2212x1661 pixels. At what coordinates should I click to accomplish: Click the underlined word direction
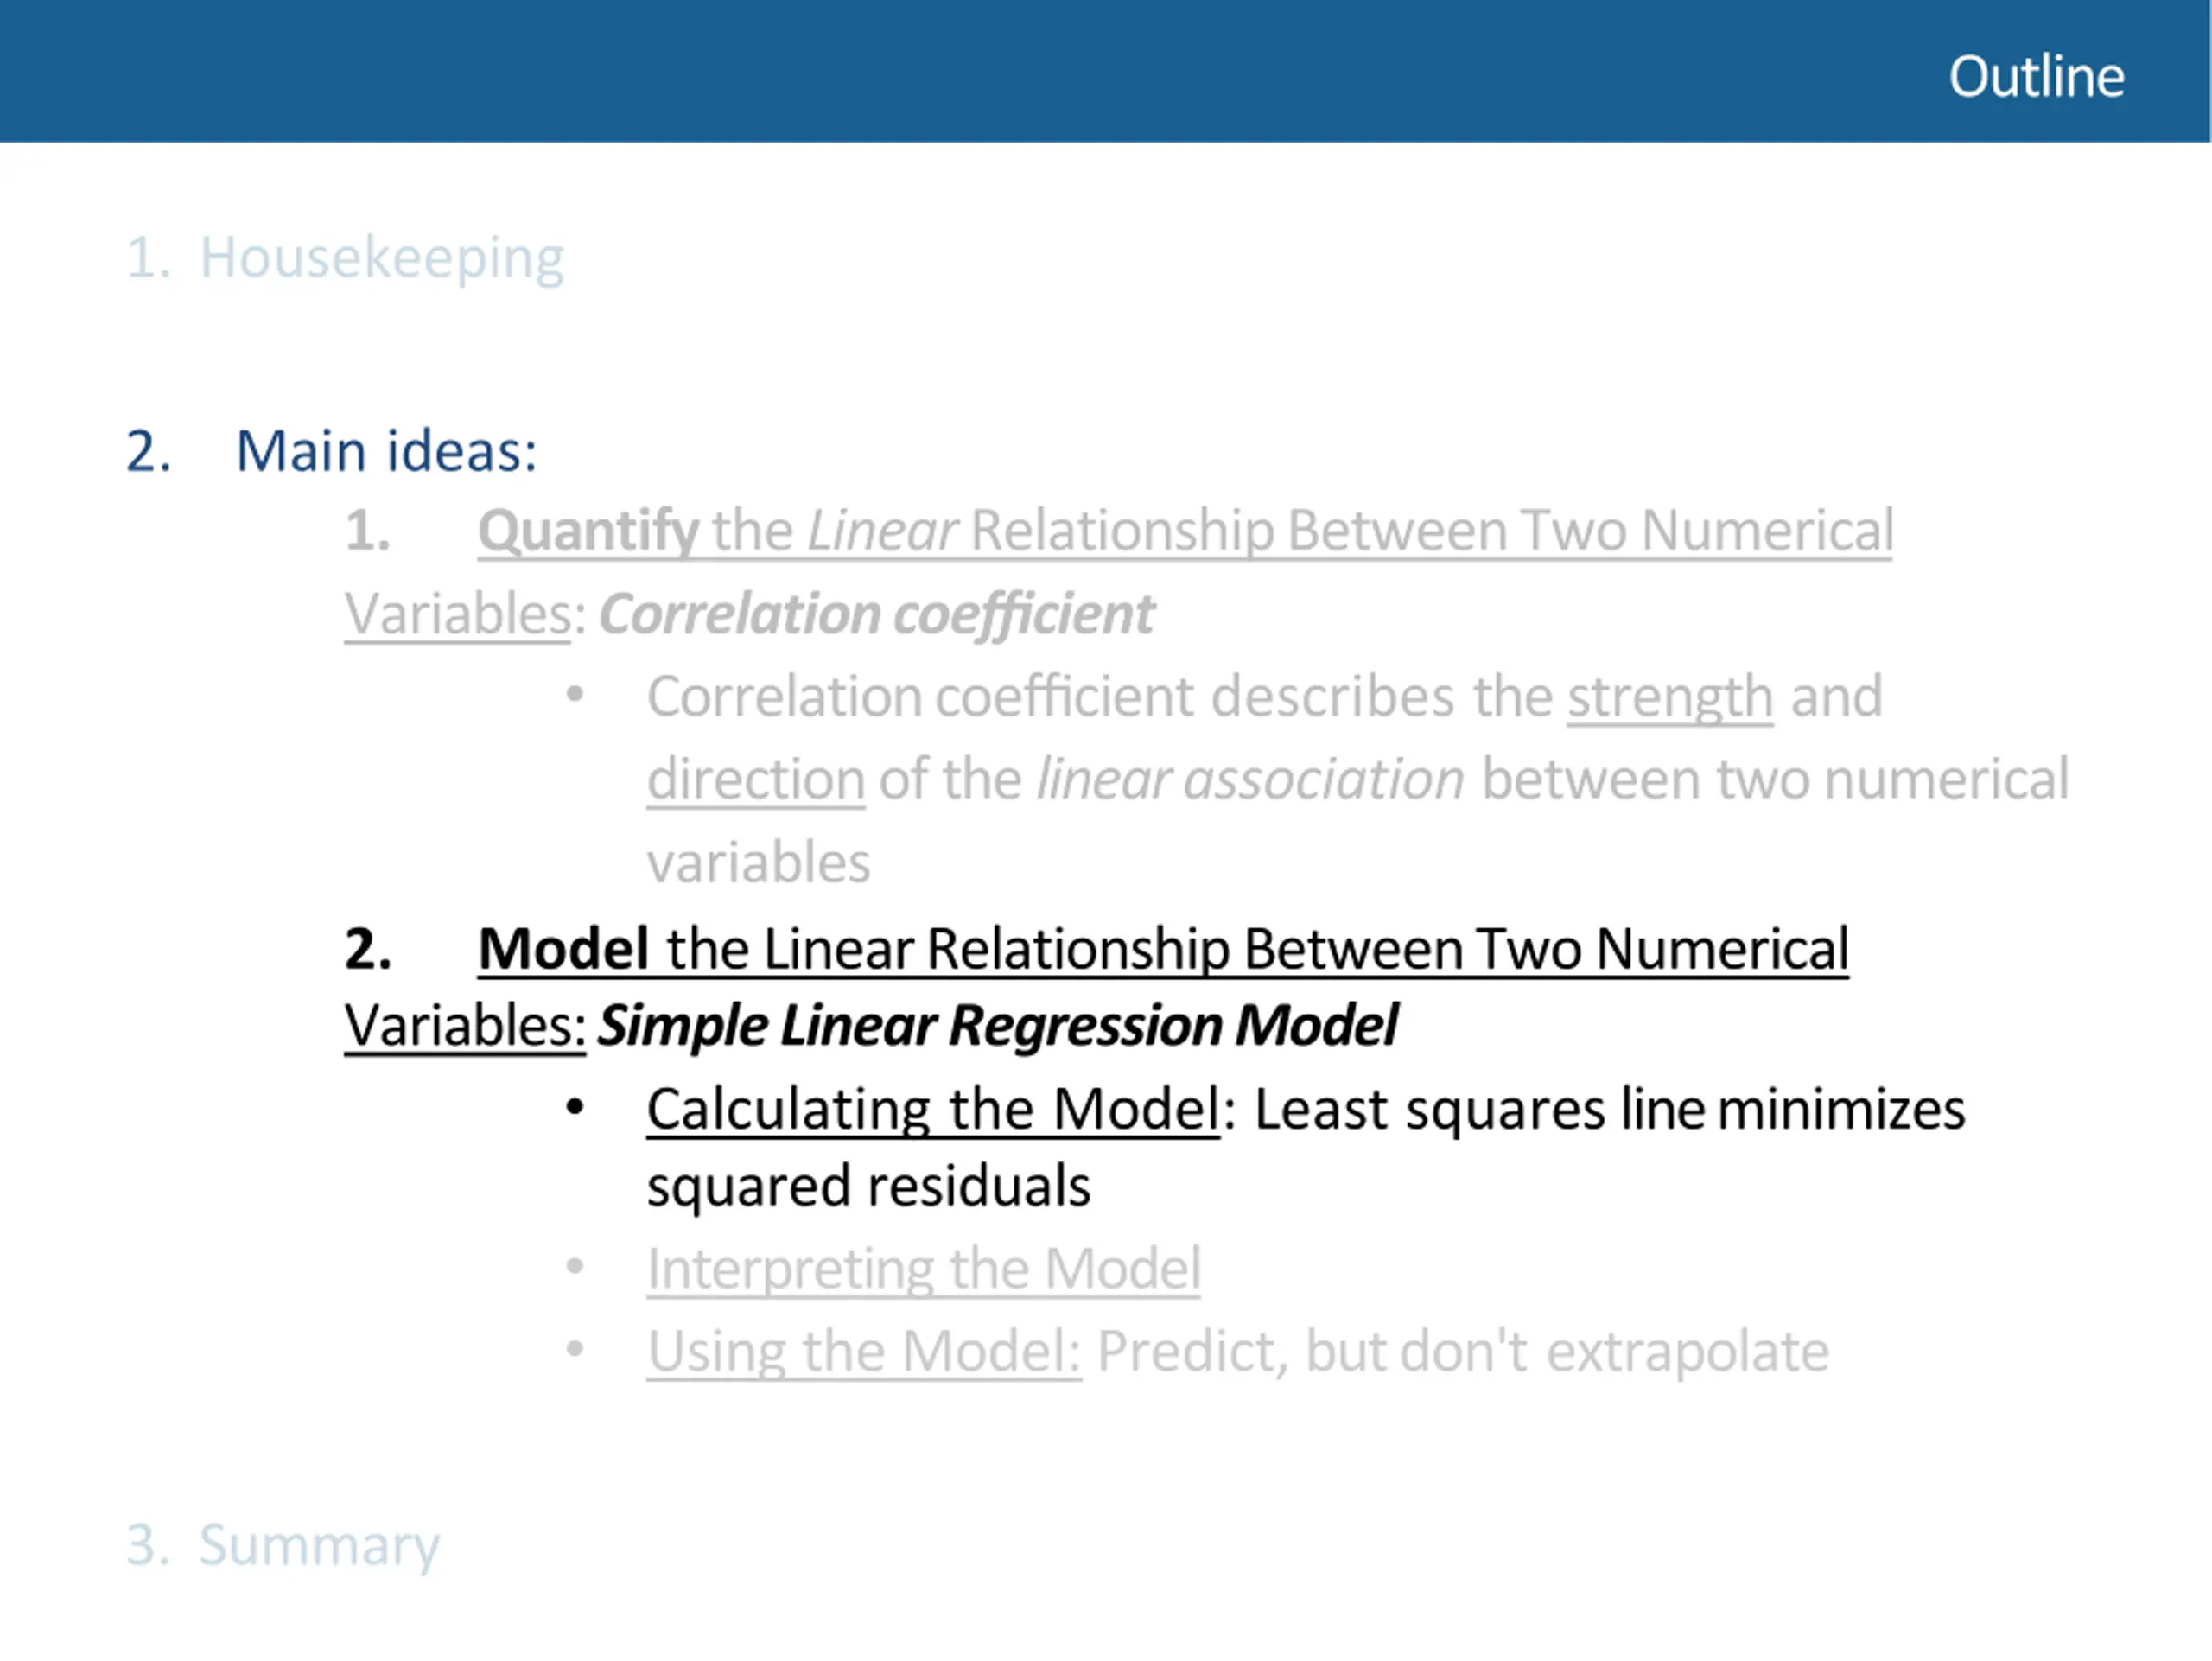coord(756,779)
